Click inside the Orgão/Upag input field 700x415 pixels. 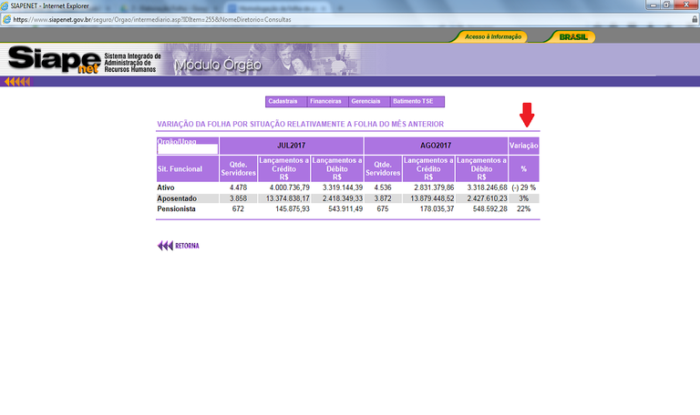point(188,149)
